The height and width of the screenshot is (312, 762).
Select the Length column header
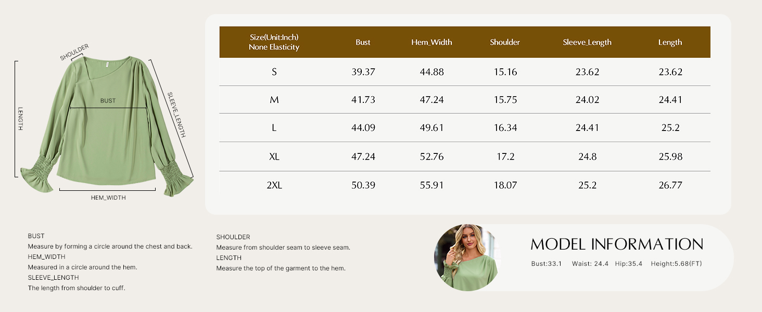[x=670, y=42]
